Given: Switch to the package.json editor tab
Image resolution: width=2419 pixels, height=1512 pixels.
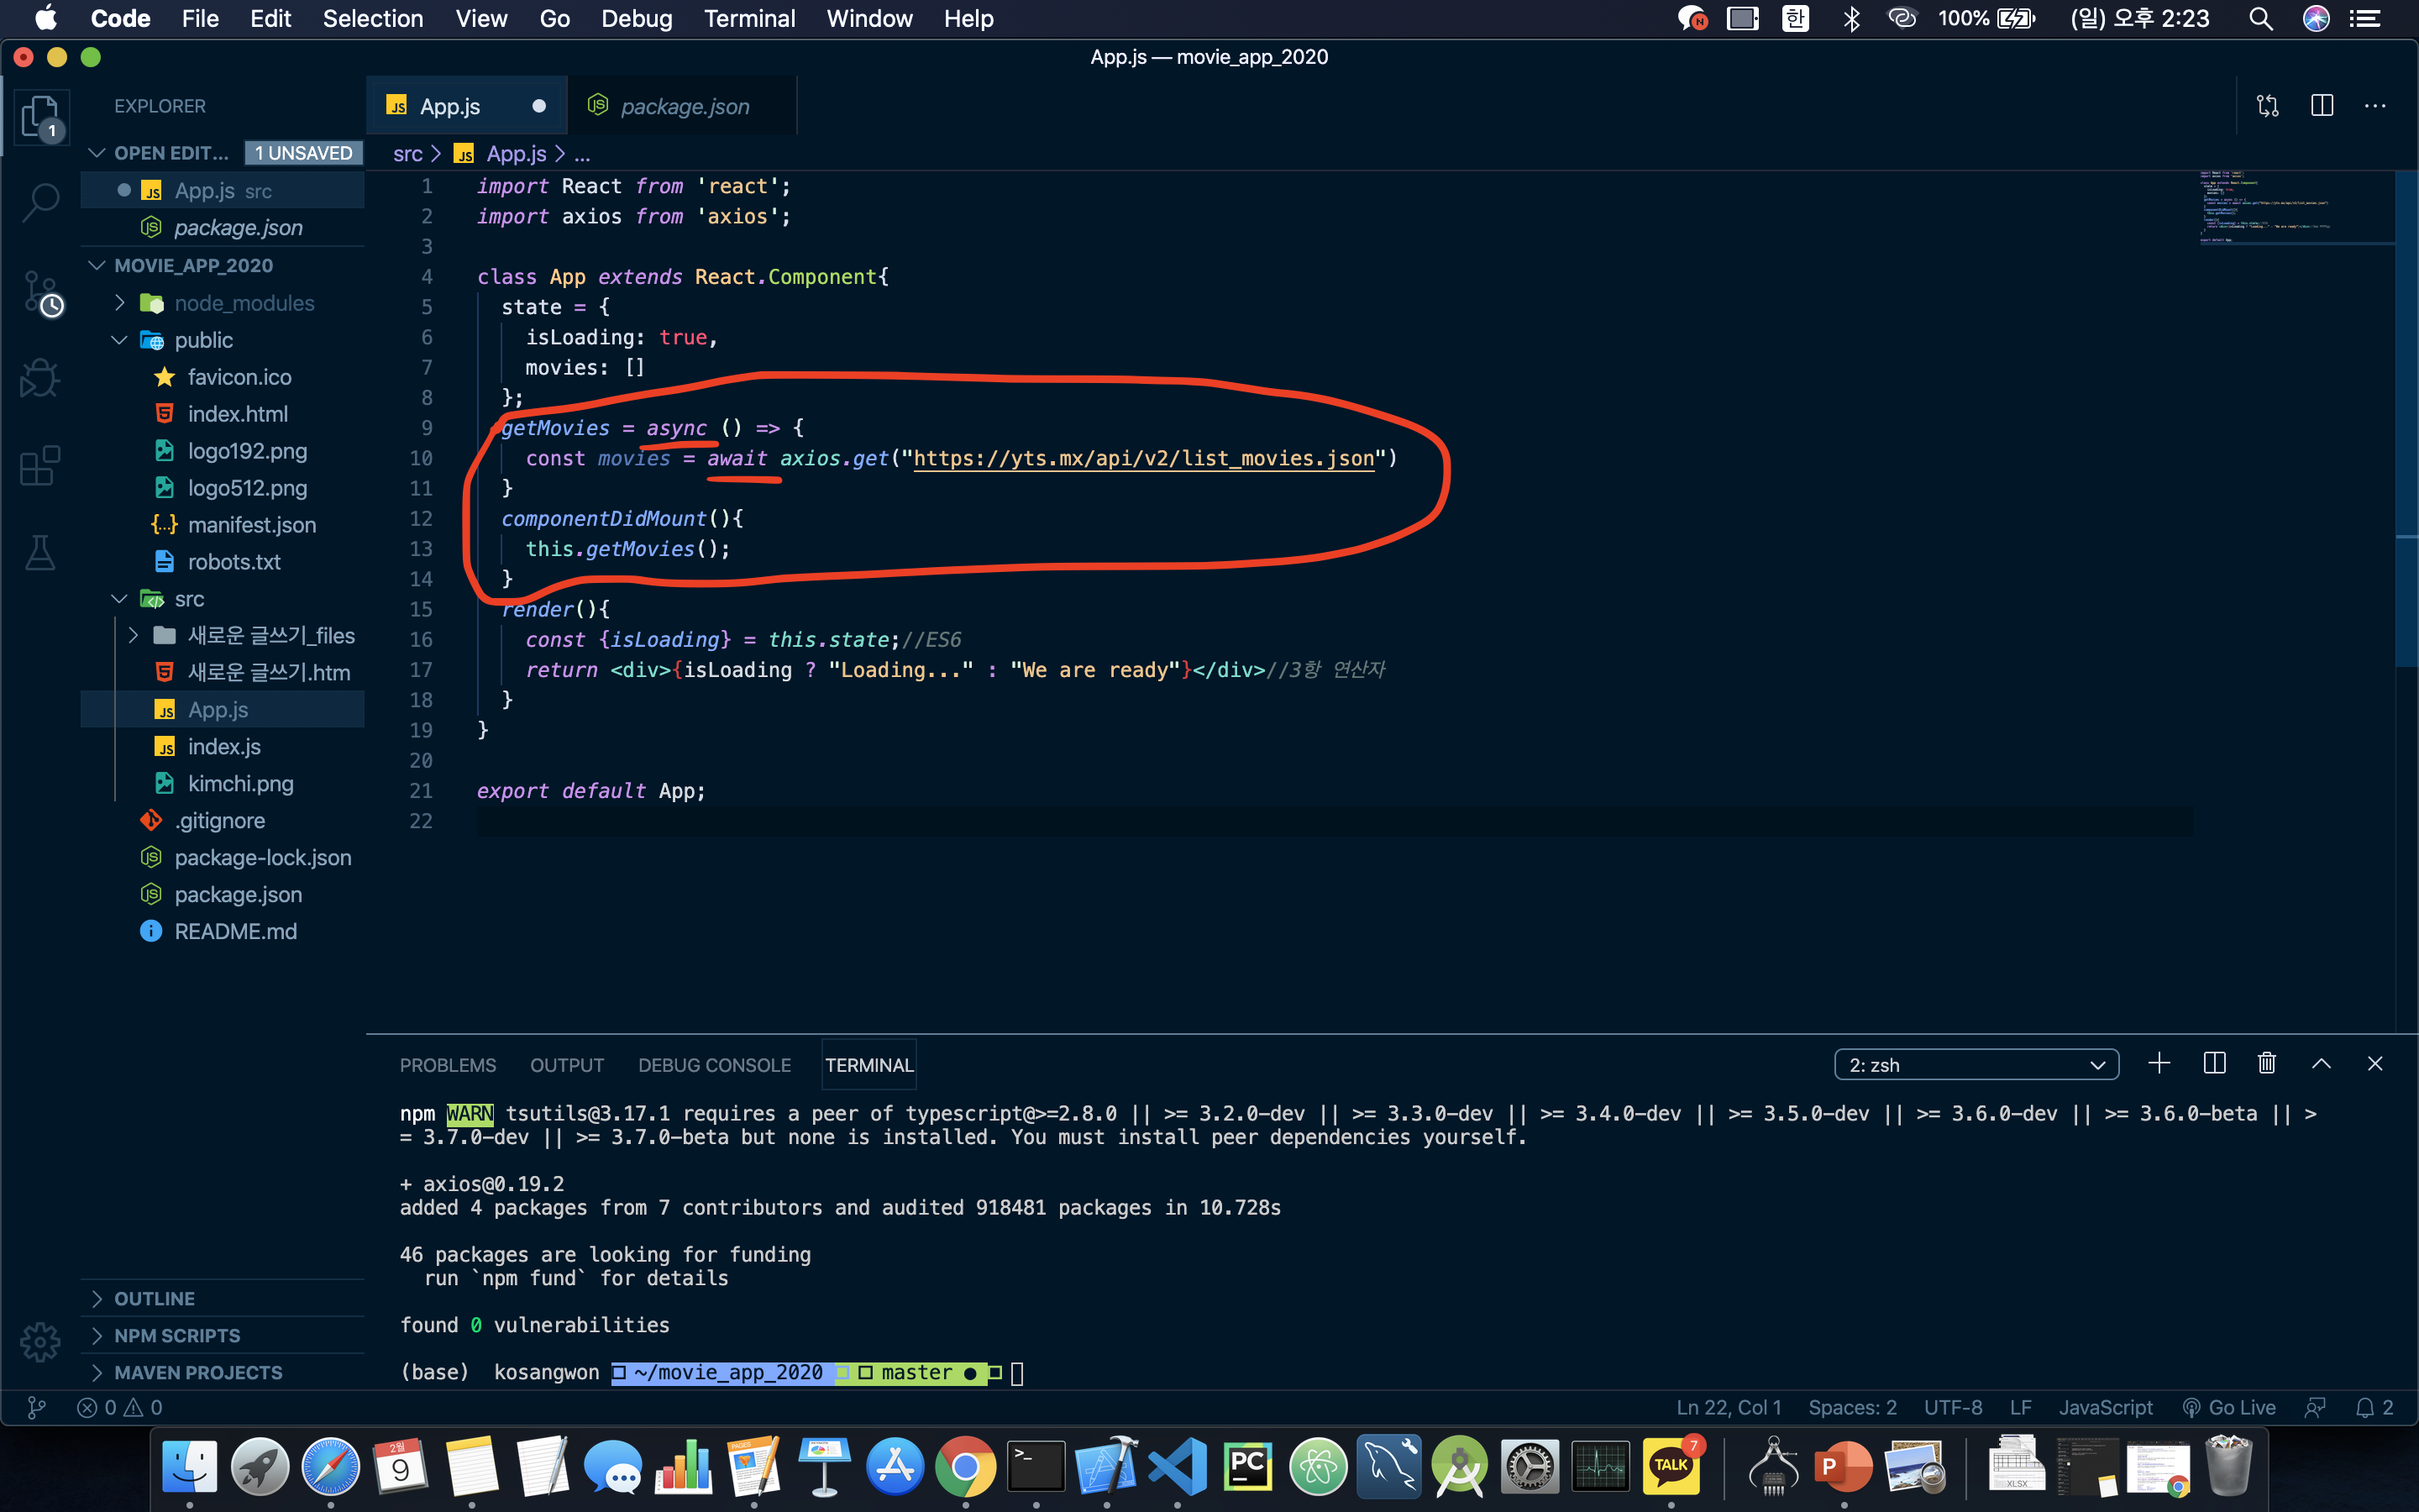Looking at the screenshot, I should (x=684, y=106).
